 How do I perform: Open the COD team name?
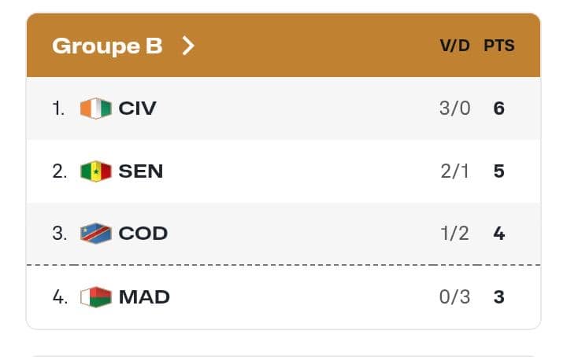pyautogui.click(x=143, y=234)
